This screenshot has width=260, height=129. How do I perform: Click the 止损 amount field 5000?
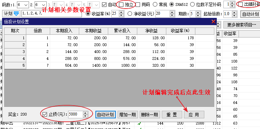click(x=75, y=114)
